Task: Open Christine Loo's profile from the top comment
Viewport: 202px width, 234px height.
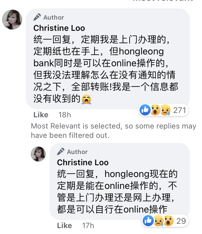Action: [x=59, y=28]
